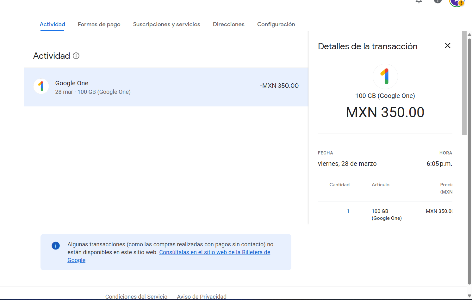
Task: Click the large Google One logo in details panel
Action: pos(385,76)
